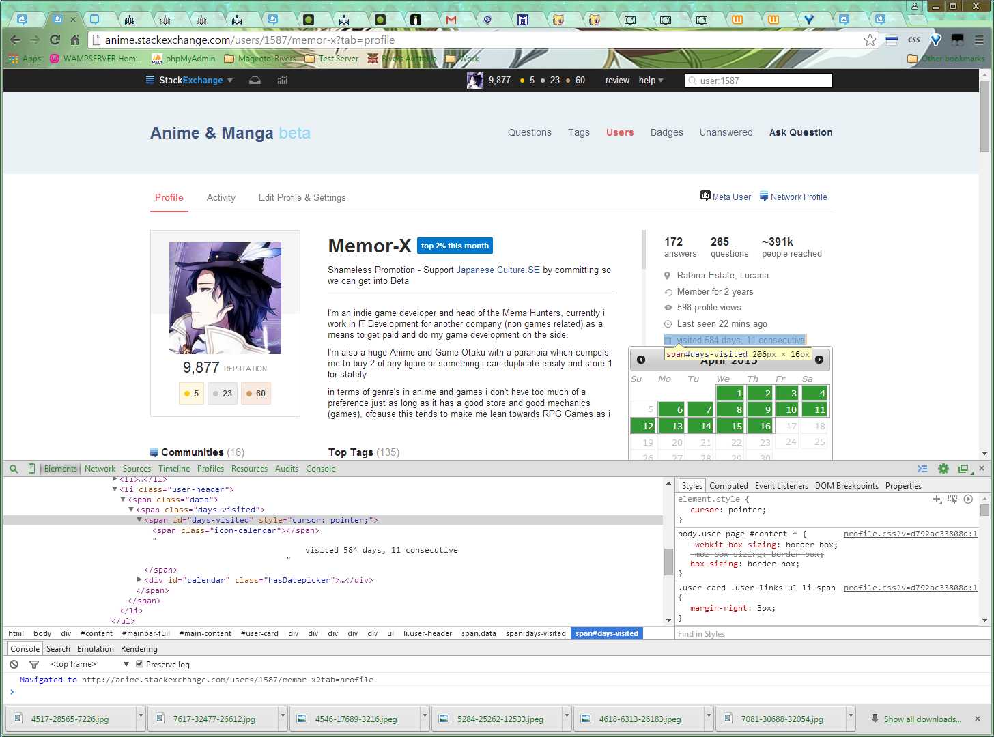The height and width of the screenshot is (737, 994).
Task: Open Meta User link
Action: coord(726,197)
